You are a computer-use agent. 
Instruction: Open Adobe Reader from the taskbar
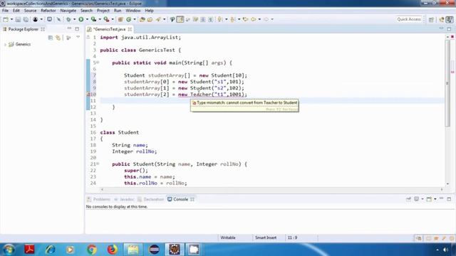tap(29, 250)
